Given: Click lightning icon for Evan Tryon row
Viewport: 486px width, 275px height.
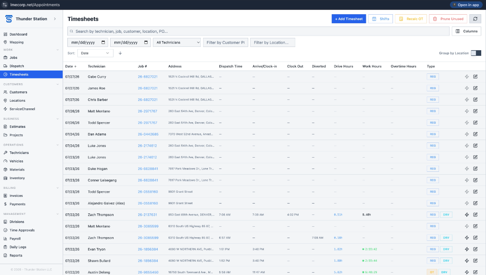Looking at the screenshot, I should (x=467, y=249).
